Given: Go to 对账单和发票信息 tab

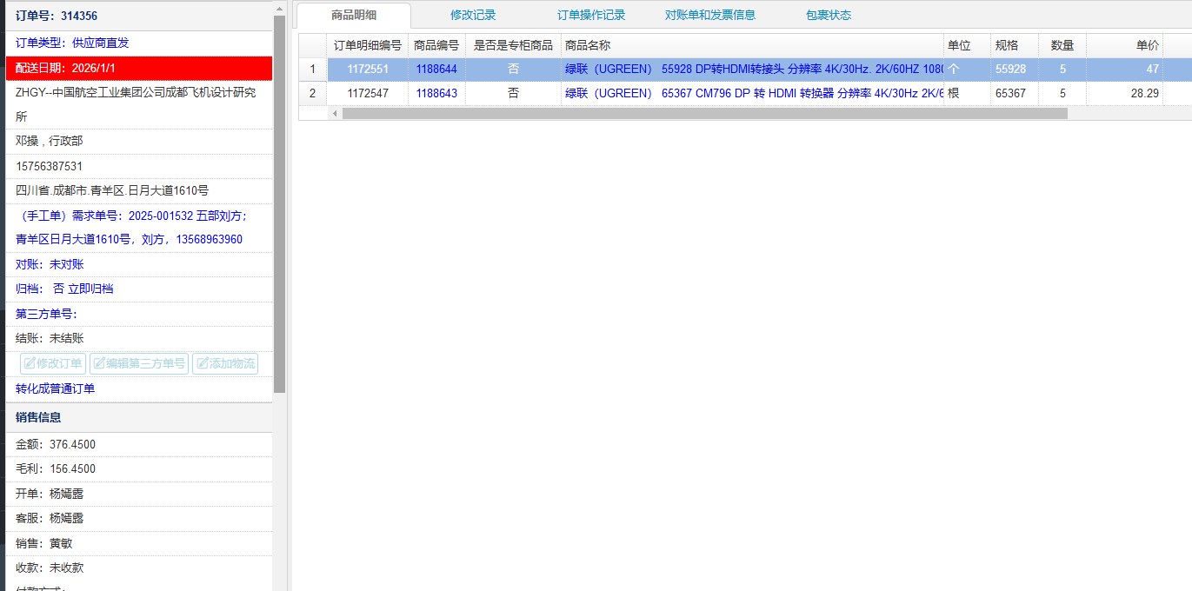Looking at the screenshot, I should click(x=710, y=15).
